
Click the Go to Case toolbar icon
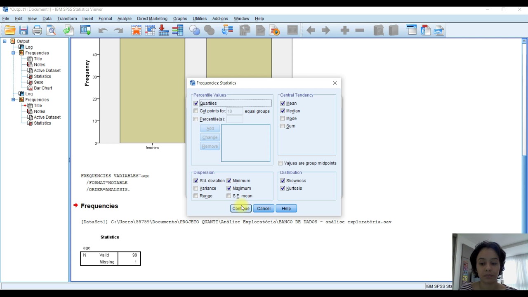pos(150,30)
